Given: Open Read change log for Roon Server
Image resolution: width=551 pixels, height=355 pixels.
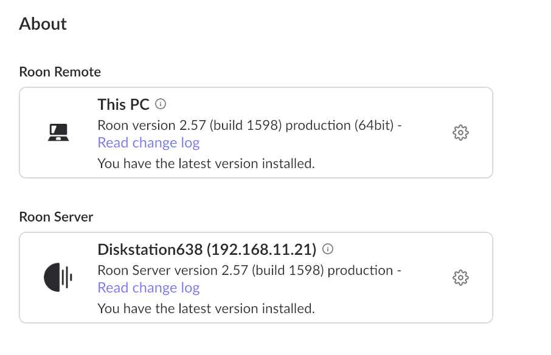Looking at the screenshot, I should (x=148, y=288).
